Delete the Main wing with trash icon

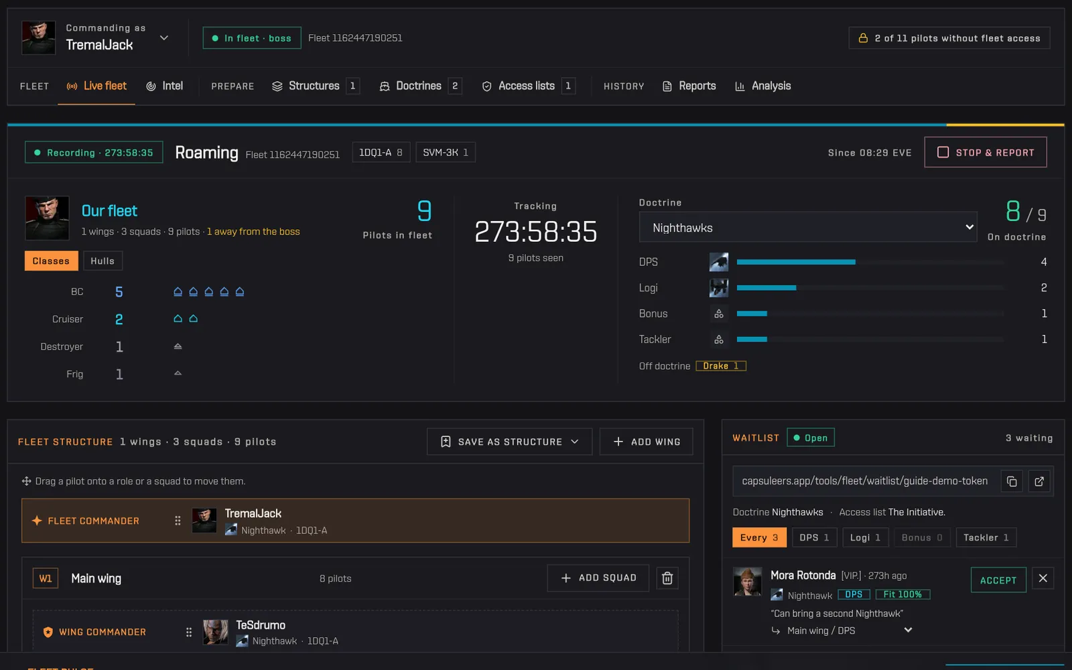click(667, 578)
